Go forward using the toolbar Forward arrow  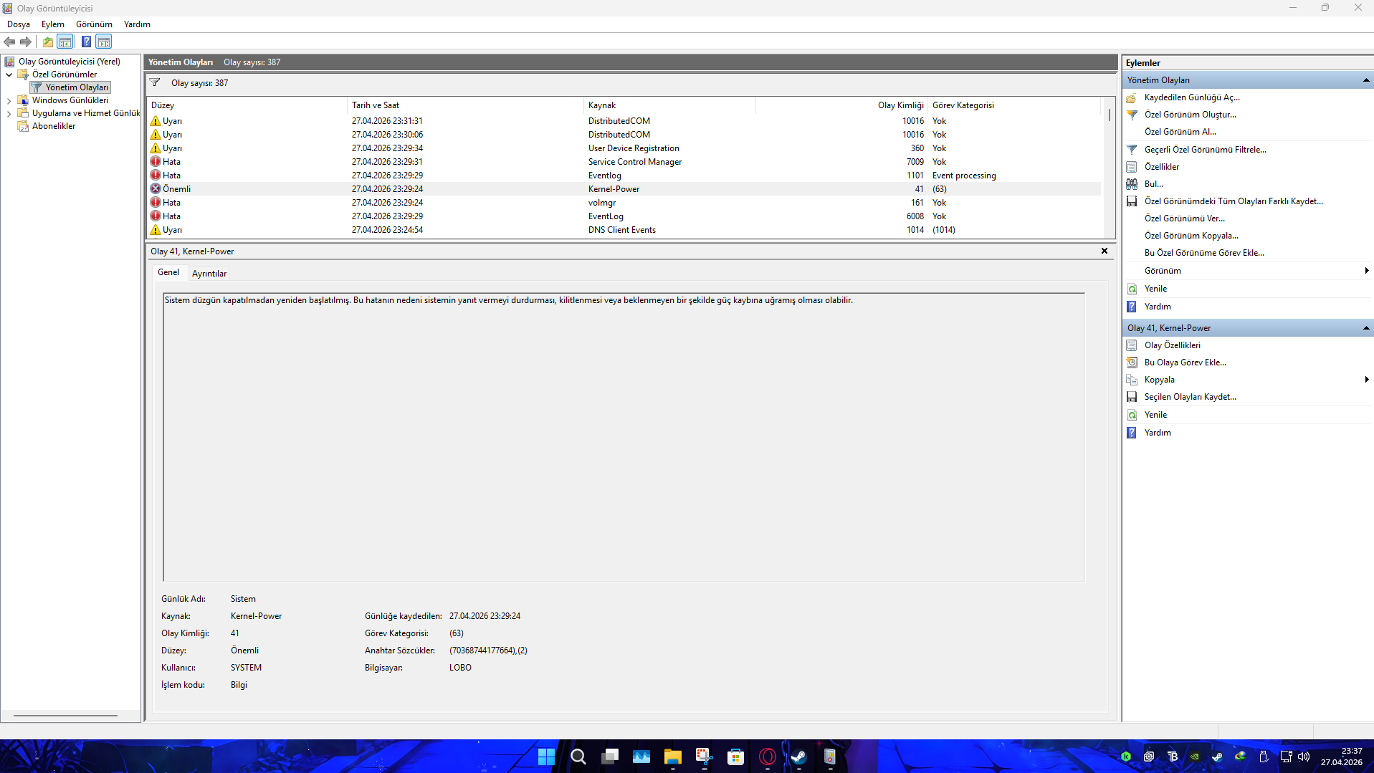pyautogui.click(x=26, y=42)
